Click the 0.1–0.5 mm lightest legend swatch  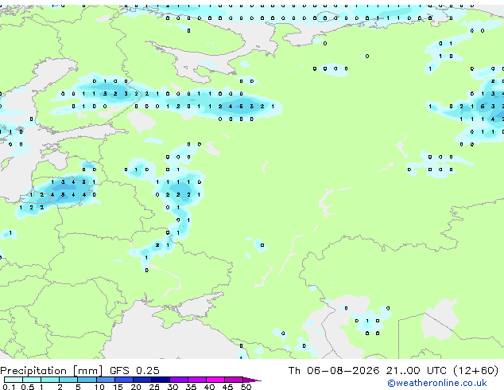pos(14,380)
